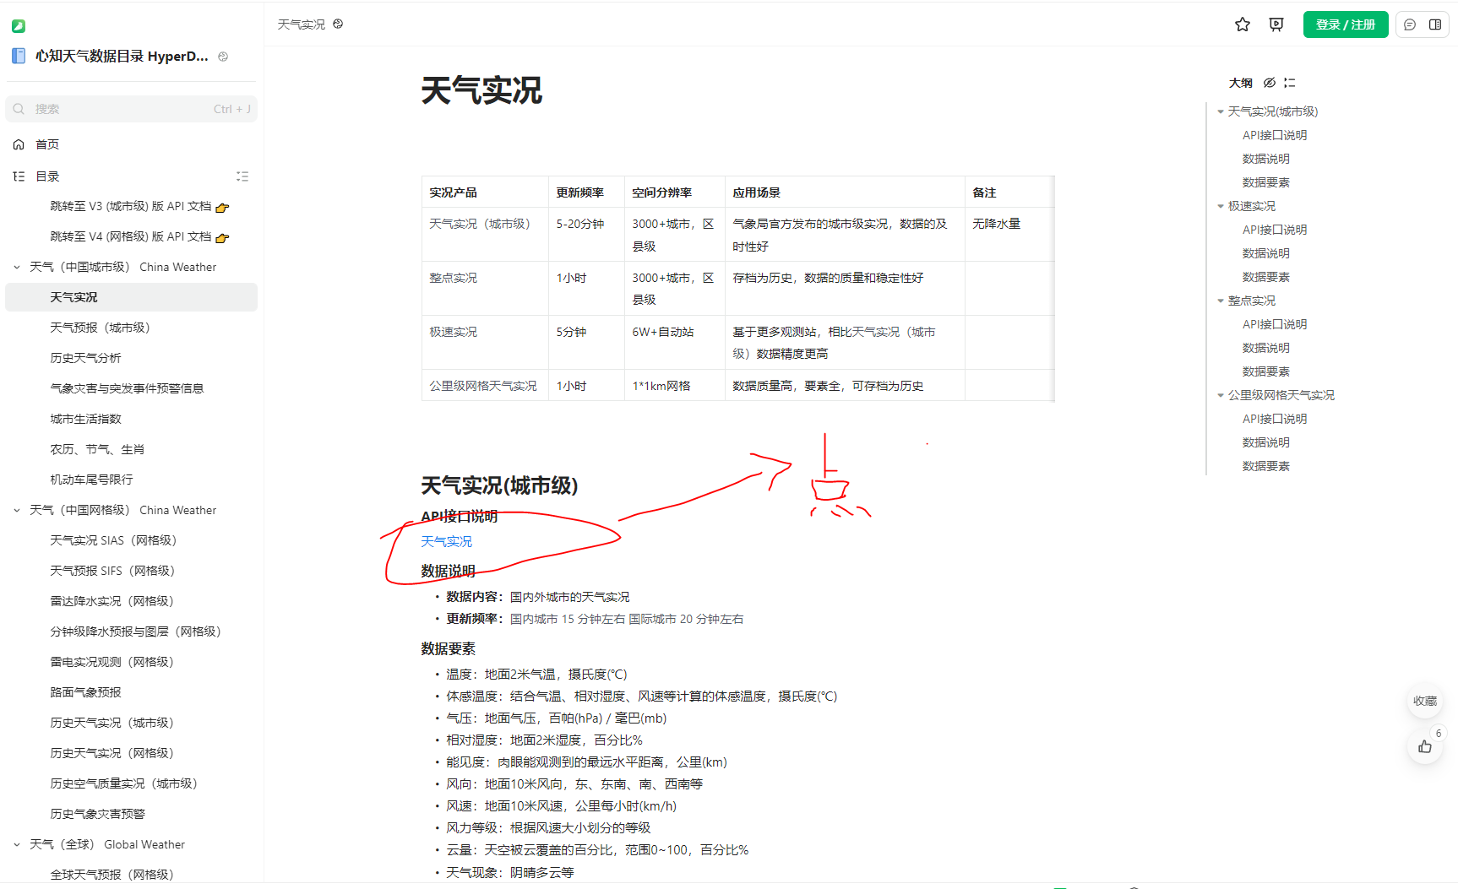Toggle expand-all icon beside 目录
This screenshot has height=889, width=1458.
point(242,176)
